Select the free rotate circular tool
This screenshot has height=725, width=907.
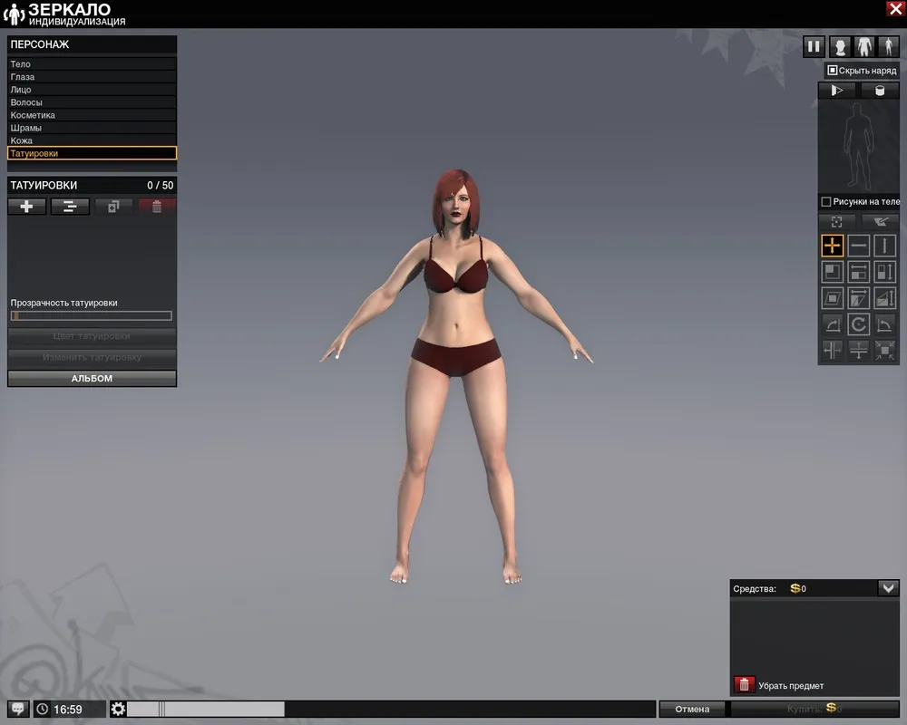click(858, 324)
